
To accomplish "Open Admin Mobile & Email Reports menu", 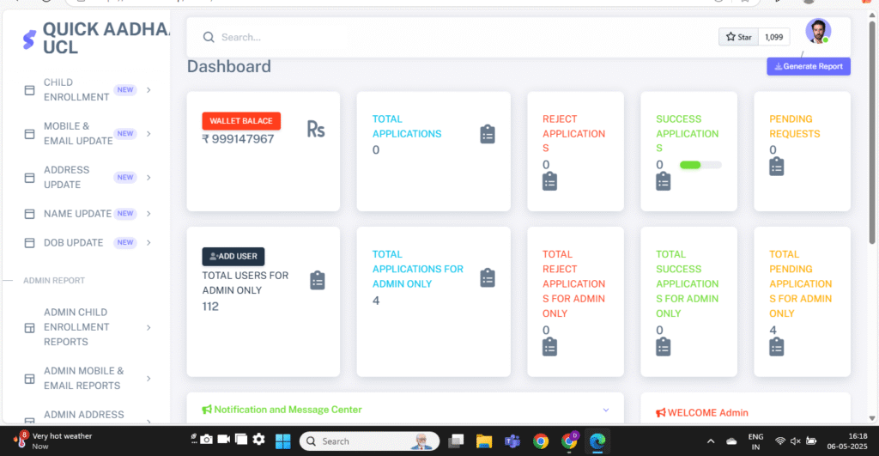I will click(88, 379).
